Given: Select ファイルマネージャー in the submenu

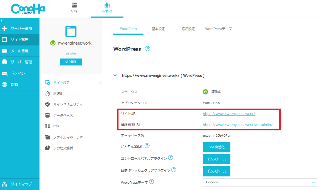Looking at the screenshot, I should click(69, 137).
